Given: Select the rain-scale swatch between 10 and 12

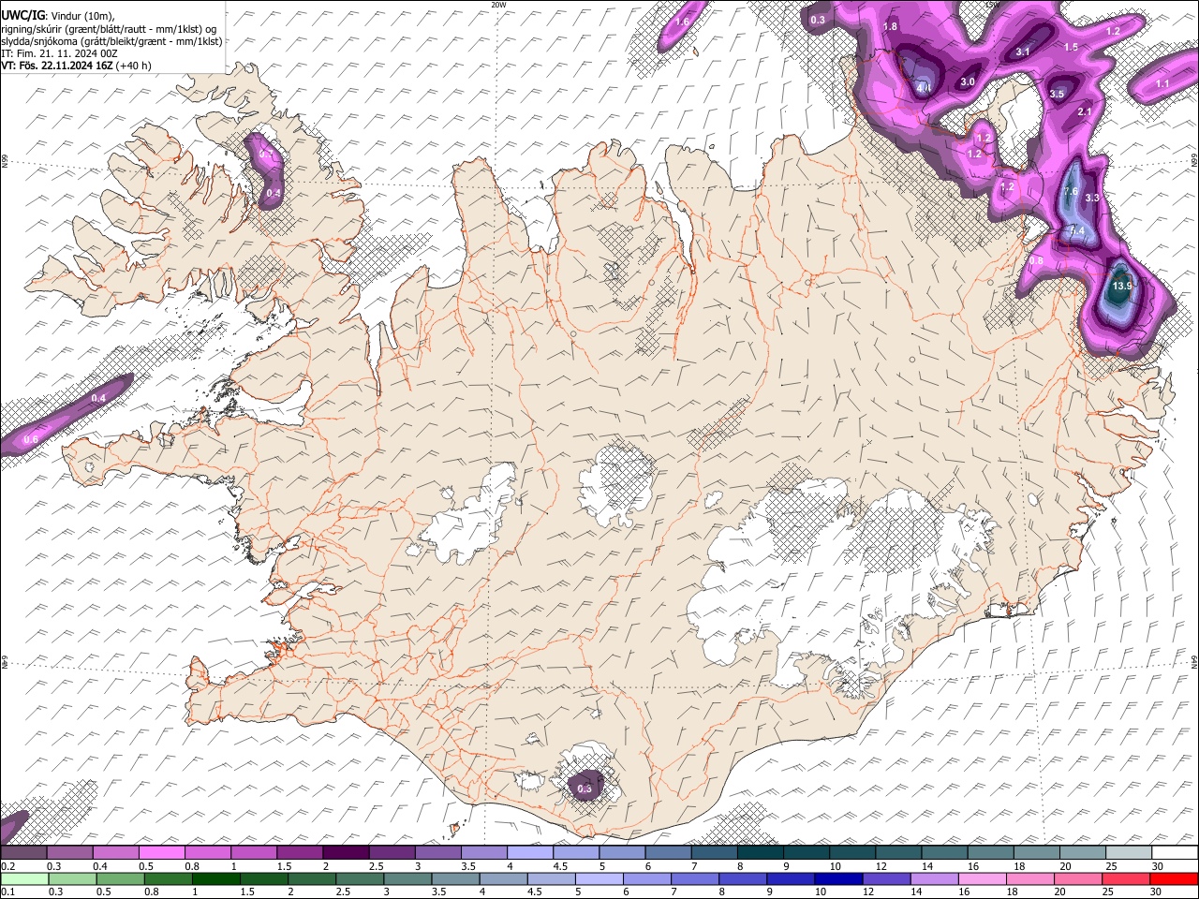Looking at the screenshot, I should [839, 878].
